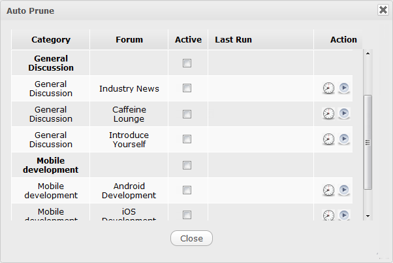Click the play icon for Introduce Yourself

344,139
